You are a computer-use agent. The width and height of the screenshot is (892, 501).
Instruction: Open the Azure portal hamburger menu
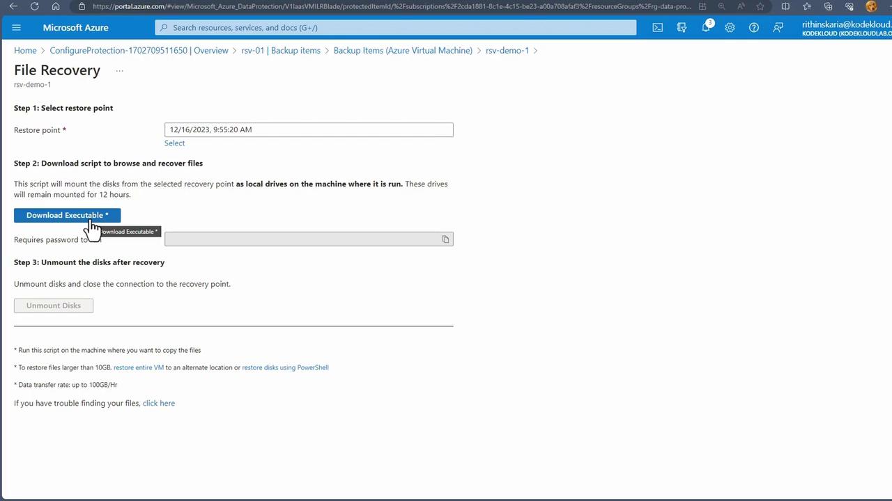pyautogui.click(x=17, y=28)
